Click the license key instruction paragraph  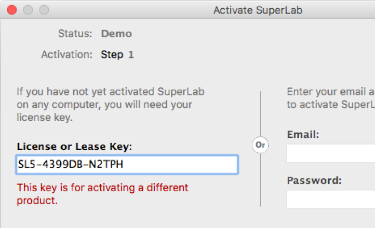tap(110, 105)
